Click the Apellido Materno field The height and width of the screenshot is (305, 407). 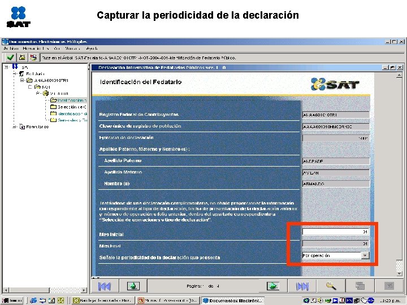tap(336, 173)
